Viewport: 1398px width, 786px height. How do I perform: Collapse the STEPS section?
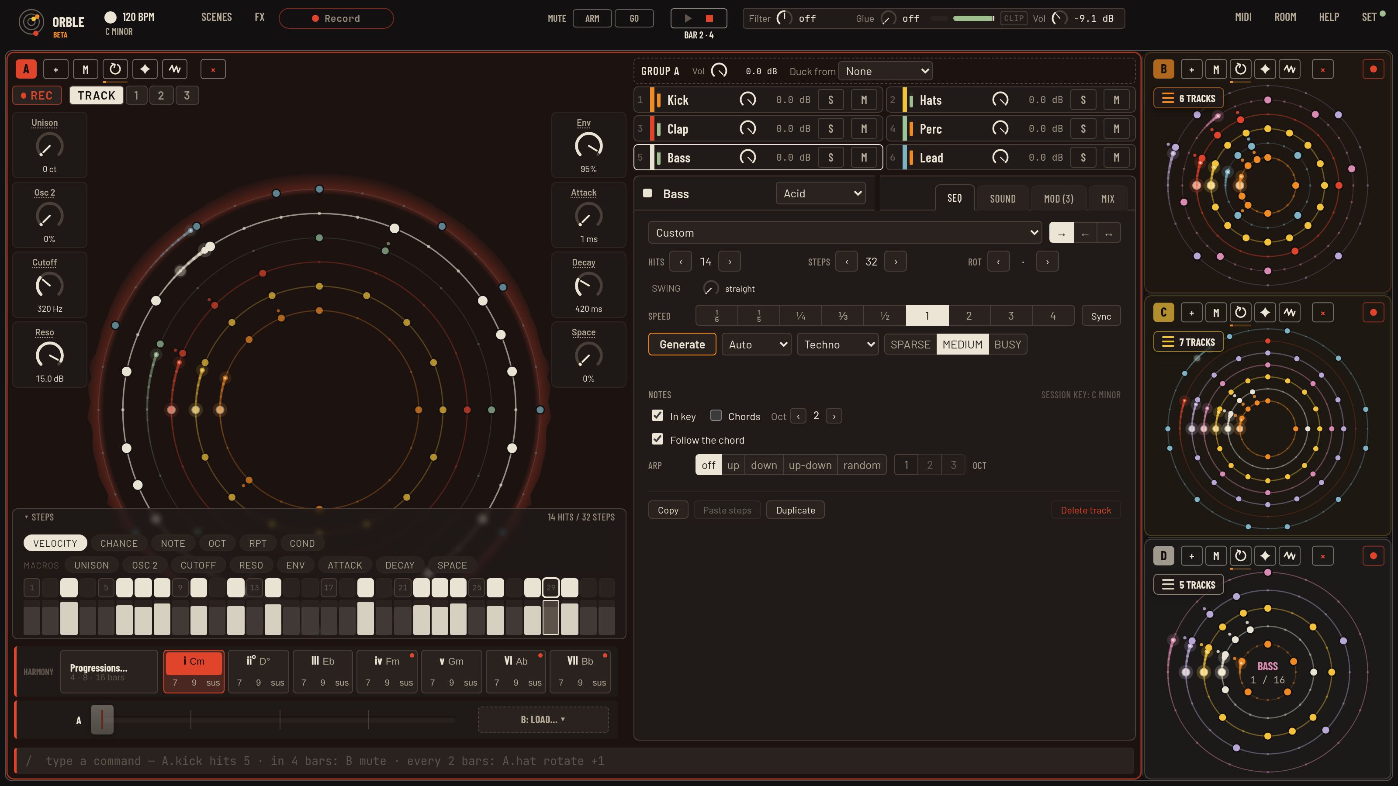[38, 517]
